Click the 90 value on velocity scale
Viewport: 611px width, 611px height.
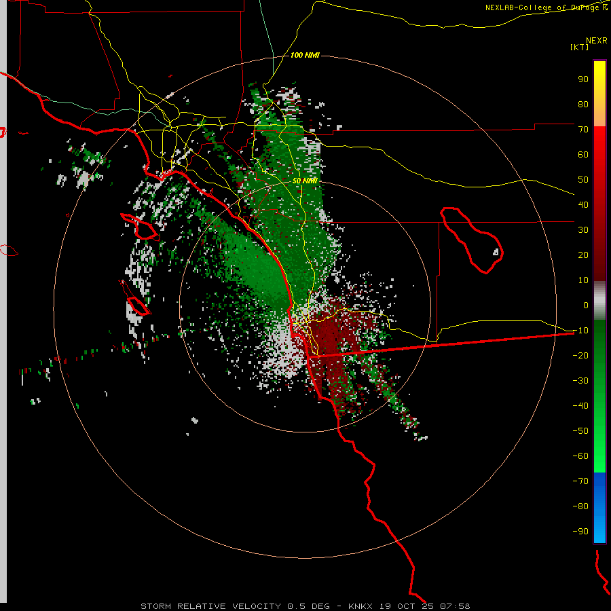coord(583,79)
